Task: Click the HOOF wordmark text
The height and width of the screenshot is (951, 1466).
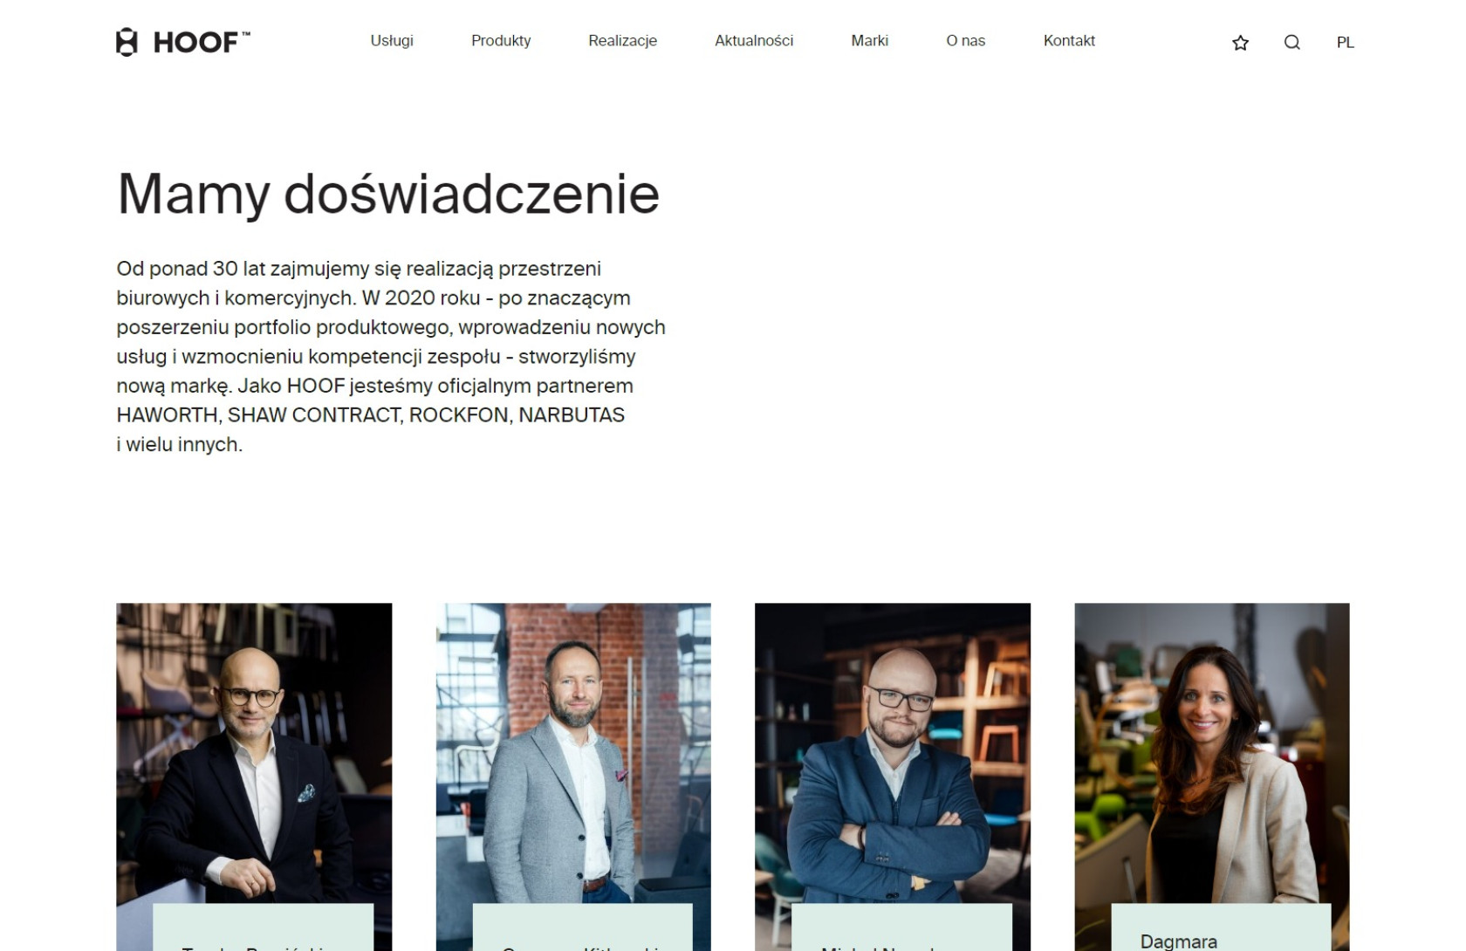Action: click(202, 43)
